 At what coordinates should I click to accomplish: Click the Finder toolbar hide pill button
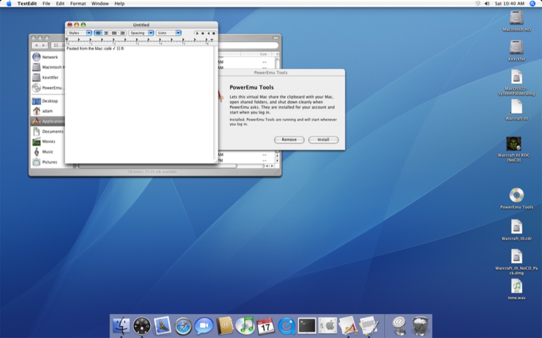click(x=276, y=38)
